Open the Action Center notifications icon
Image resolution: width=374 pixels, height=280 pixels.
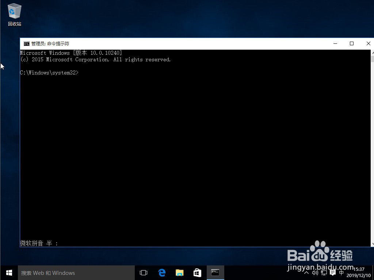point(333,273)
